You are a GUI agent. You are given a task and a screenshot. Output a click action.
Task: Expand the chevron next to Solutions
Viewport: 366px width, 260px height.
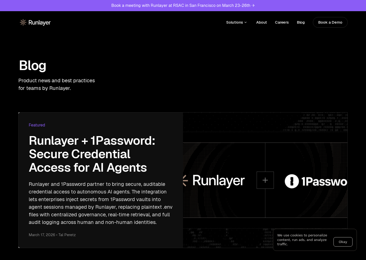point(246,22)
